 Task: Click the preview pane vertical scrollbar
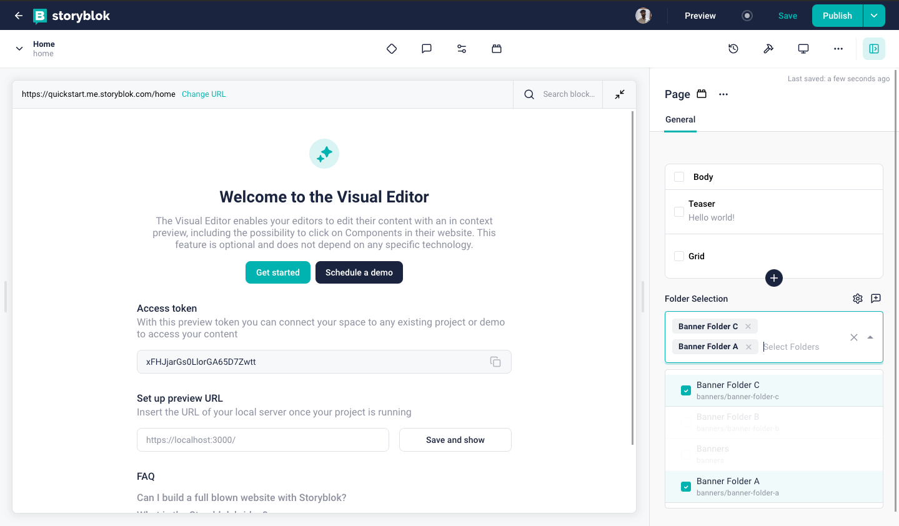(632, 278)
